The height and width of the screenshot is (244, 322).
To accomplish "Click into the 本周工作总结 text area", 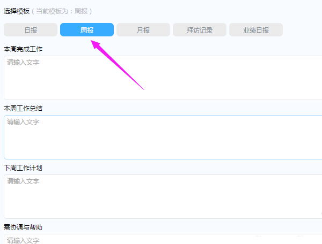I will [163, 137].
